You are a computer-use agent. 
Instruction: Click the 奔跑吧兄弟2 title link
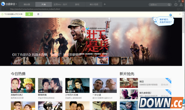17,95
